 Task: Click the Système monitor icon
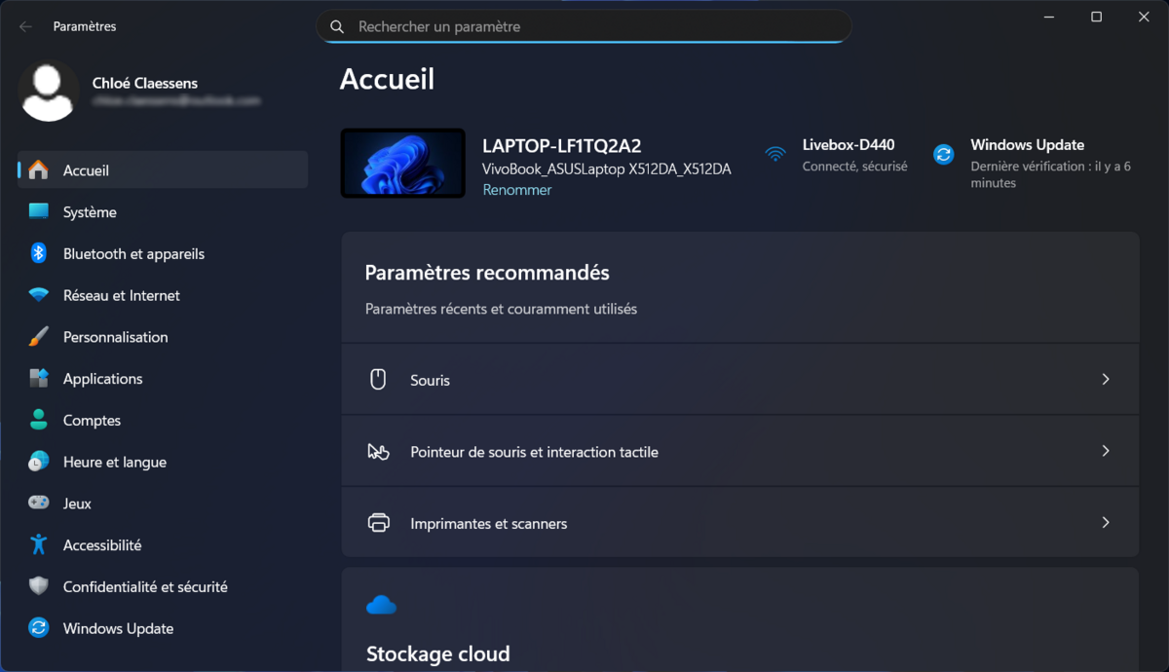(x=38, y=211)
